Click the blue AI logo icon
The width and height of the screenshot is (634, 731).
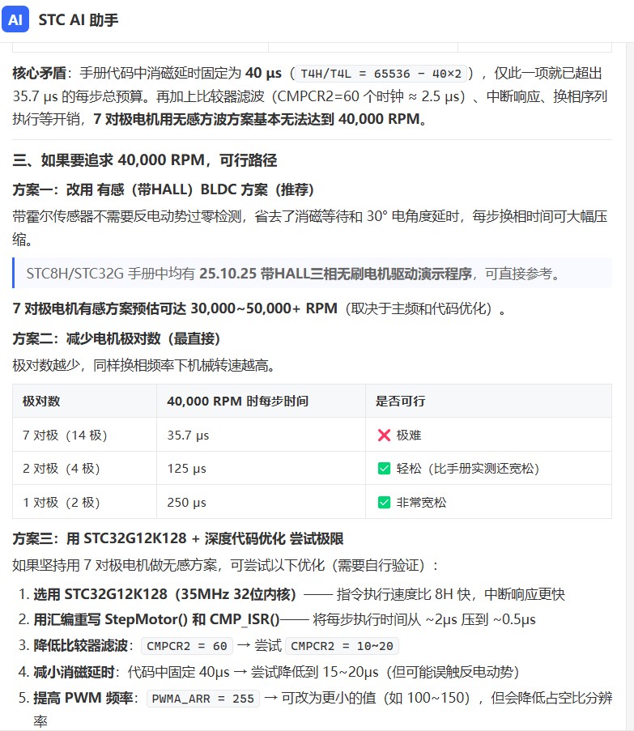(15, 19)
